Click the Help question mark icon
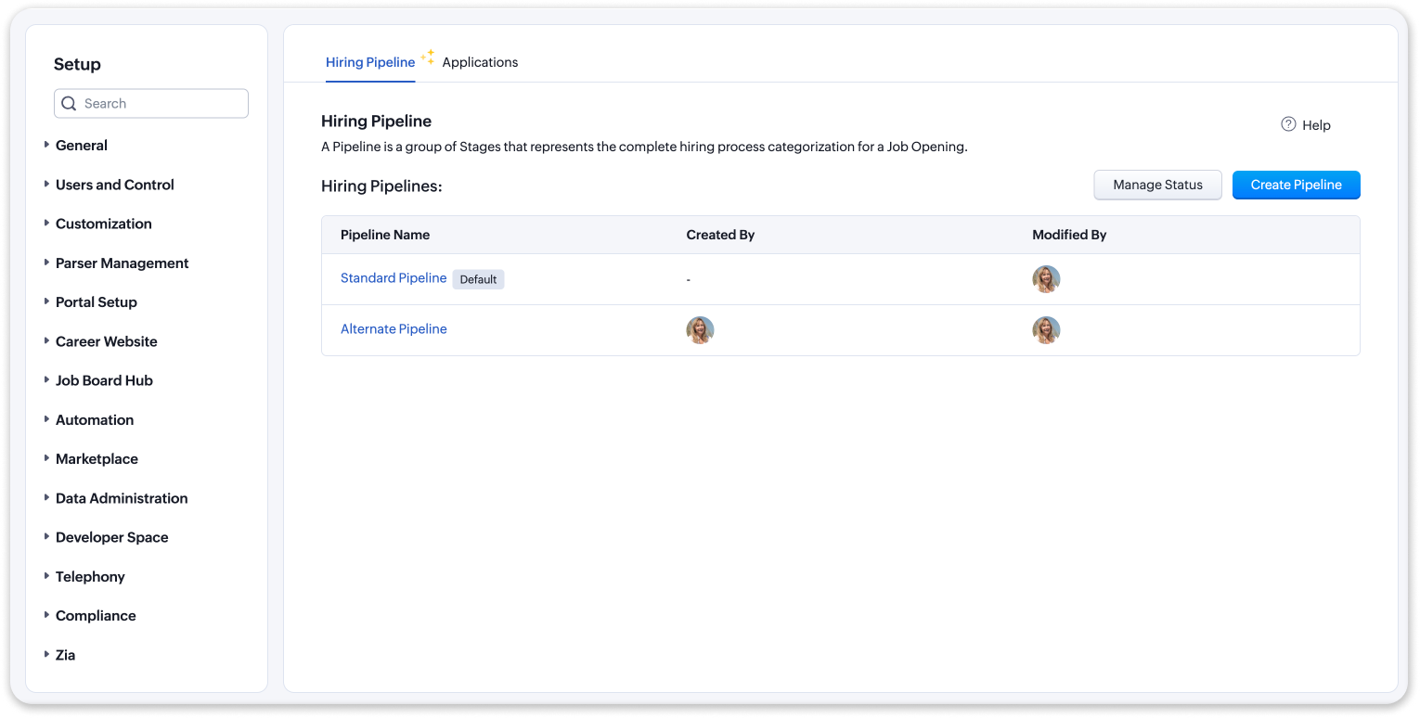 pos(1288,124)
